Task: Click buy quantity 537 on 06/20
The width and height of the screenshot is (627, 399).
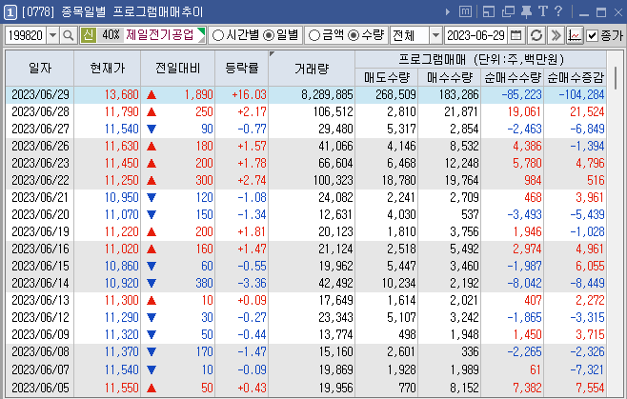Action: 470,214
